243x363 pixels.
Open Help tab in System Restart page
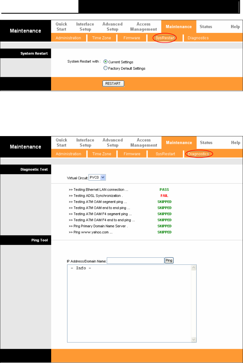coord(235,27)
